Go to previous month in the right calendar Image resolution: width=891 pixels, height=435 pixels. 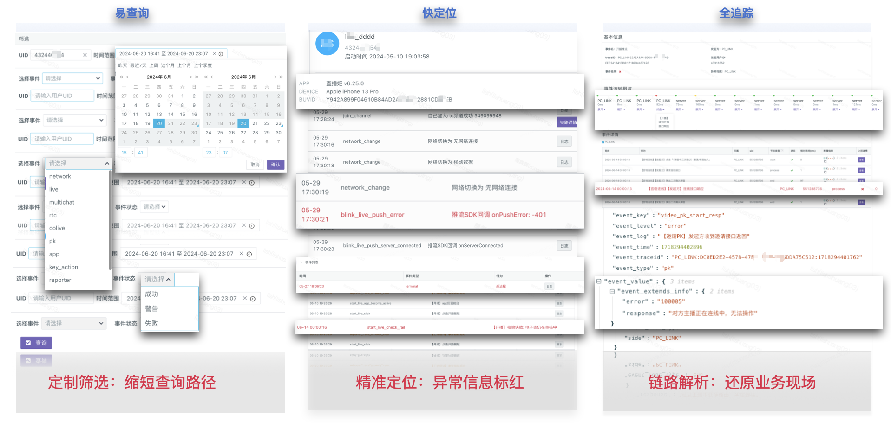click(212, 77)
